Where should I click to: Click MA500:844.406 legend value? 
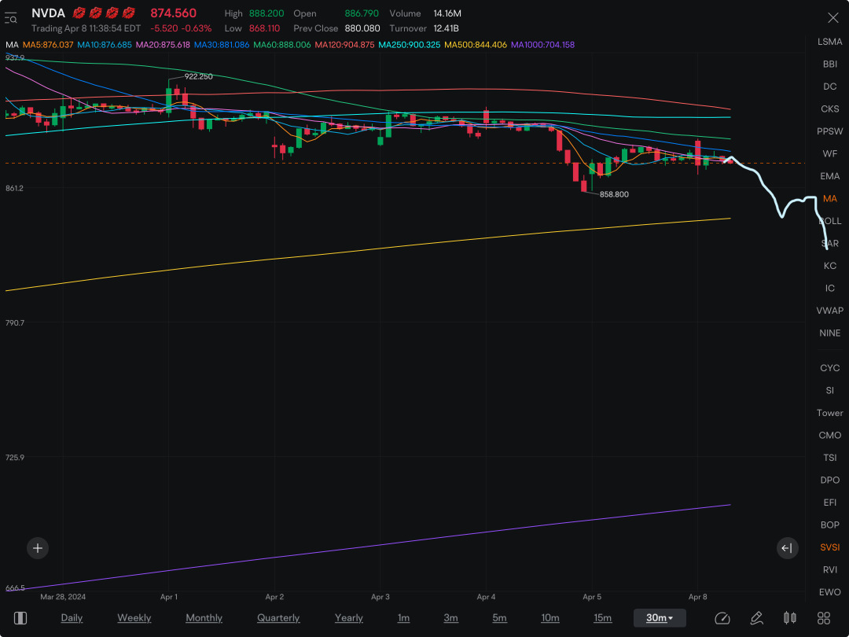[476, 44]
